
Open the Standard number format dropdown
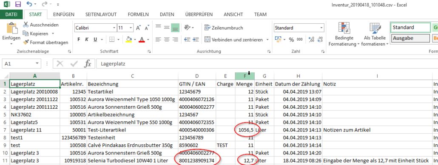click(x=321, y=28)
